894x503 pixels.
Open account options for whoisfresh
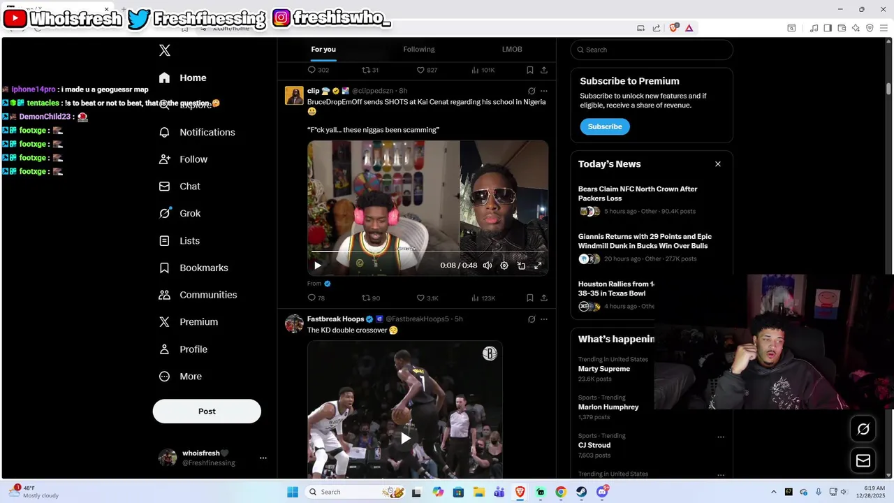(x=263, y=458)
